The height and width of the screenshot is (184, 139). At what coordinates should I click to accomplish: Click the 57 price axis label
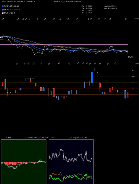[133, 83]
